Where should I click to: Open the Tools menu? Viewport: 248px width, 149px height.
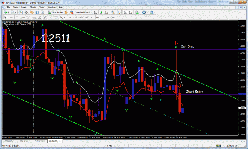(x=42, y=7)
